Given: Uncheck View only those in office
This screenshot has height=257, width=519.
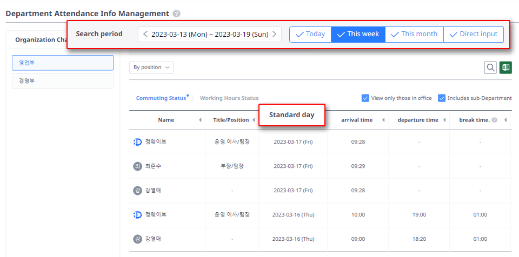Looking at the screenshot, I should pyautogui.click(x=365, y=98).
